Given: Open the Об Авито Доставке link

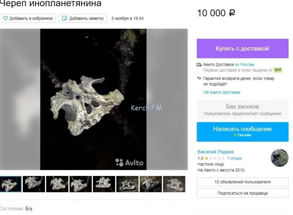Looking at the screenshot, I should pyautogui.click(x=222, y=92).
